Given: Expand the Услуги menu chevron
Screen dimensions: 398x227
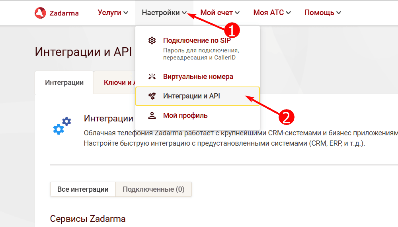Looking at the screenshot, I should [x=126, y=13].
